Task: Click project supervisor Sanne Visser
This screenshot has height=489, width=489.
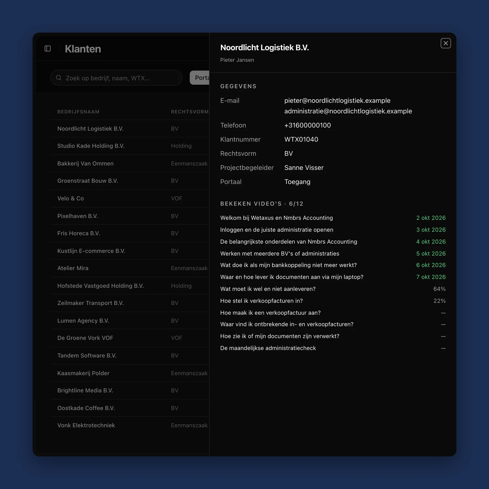Action: 304,168
